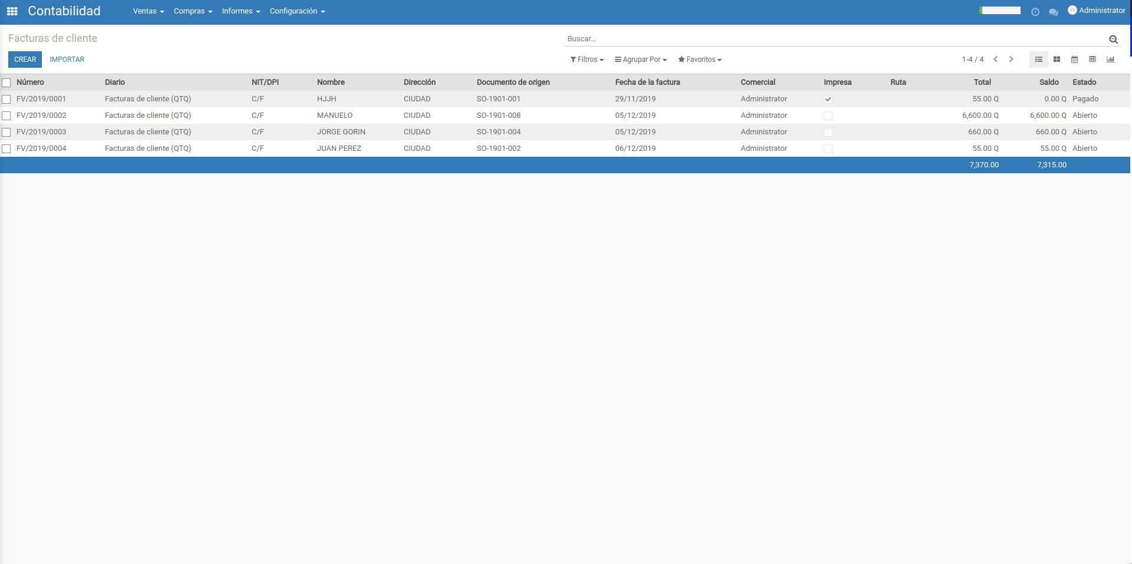Open the Configuración dropdown menu

[x=297, y=11]
